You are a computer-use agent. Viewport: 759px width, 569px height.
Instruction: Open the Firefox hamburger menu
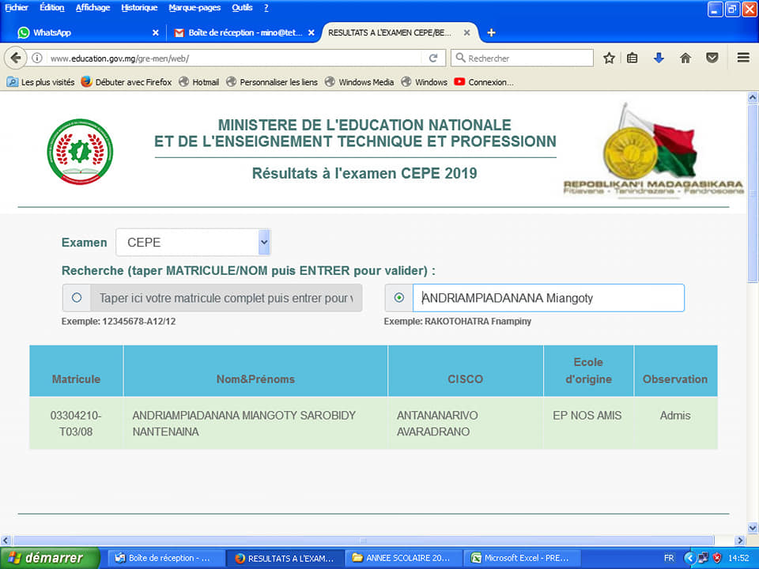[x=743, y=58]
